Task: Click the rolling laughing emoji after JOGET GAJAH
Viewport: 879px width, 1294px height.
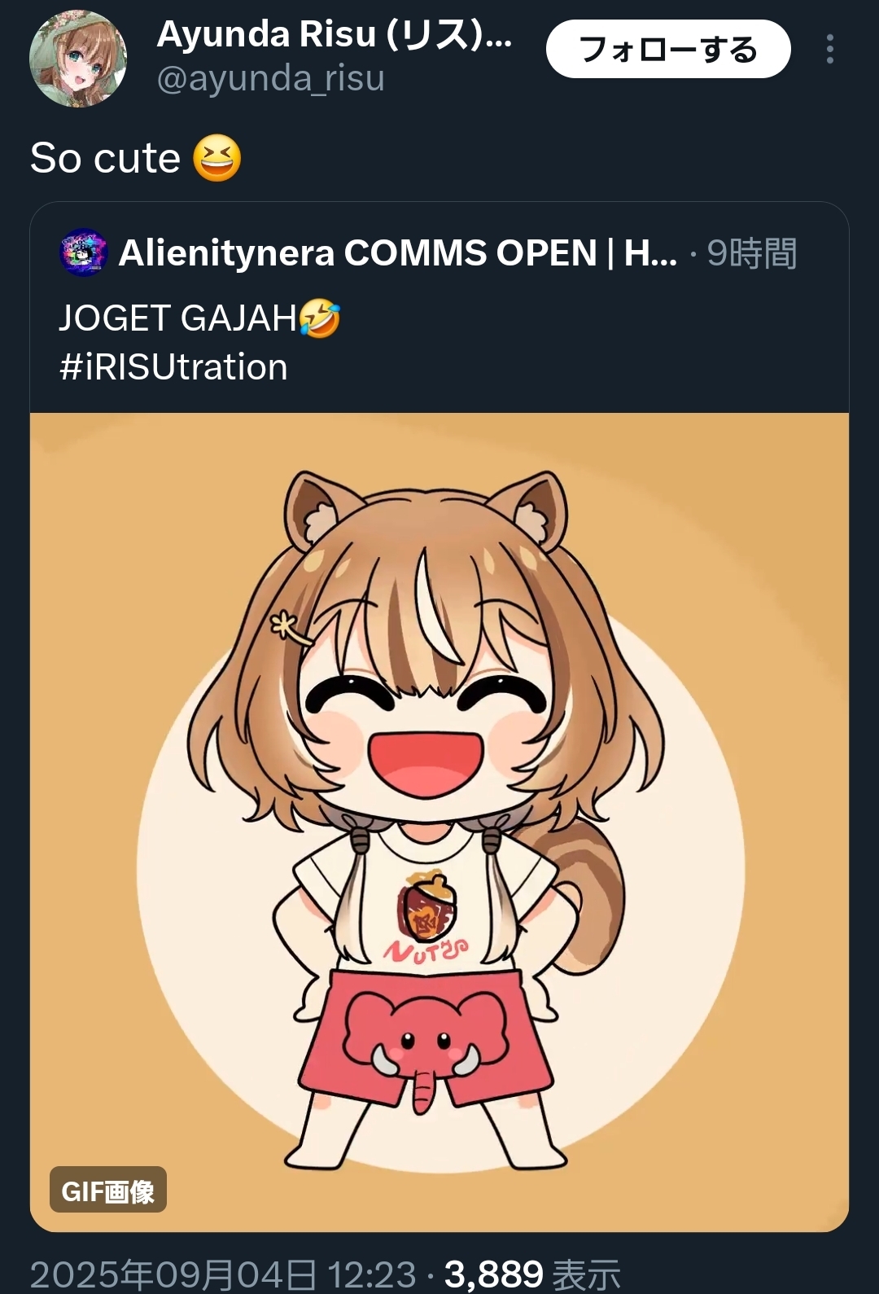Action: (x=320, y=318)
